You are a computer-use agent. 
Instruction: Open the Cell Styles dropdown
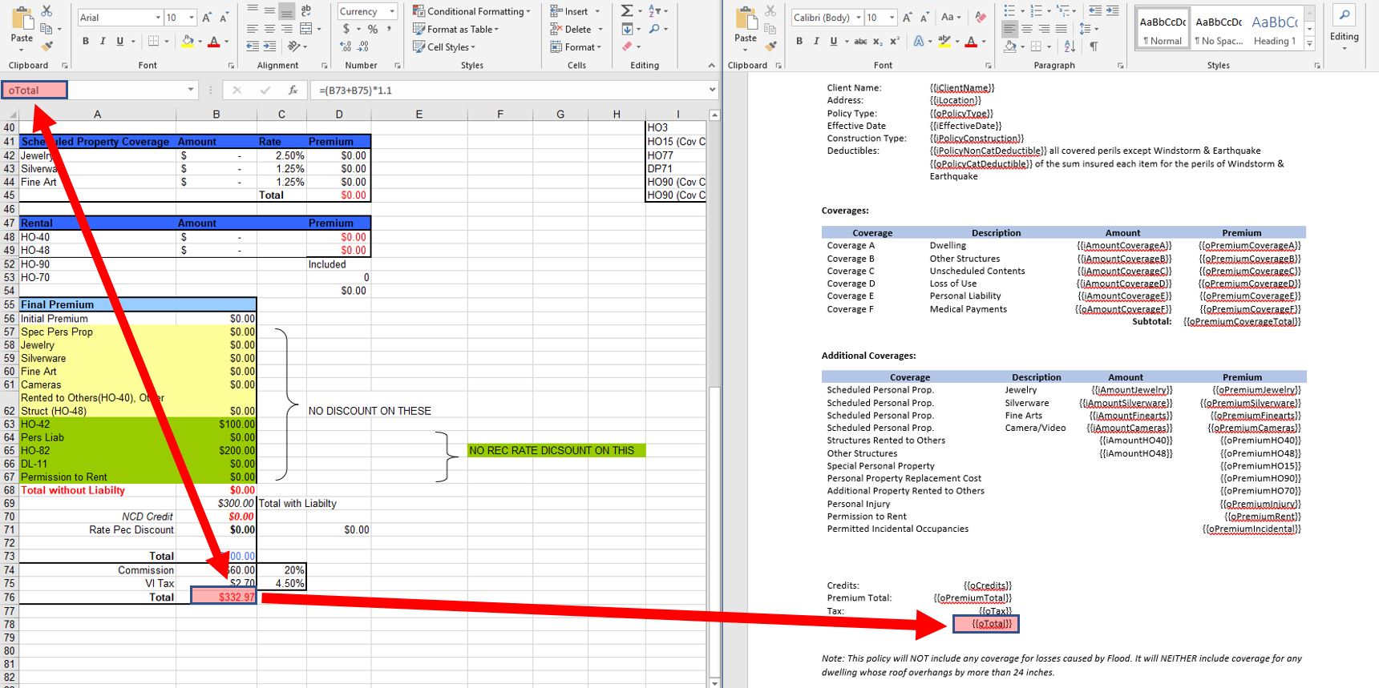pyautogui.click(x=444, y=46)
